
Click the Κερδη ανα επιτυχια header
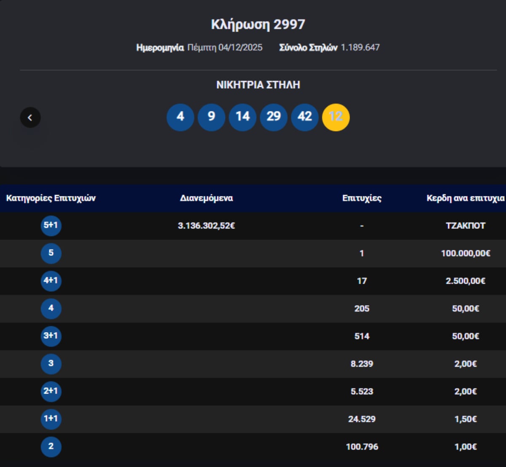click(x=465, y=198)
